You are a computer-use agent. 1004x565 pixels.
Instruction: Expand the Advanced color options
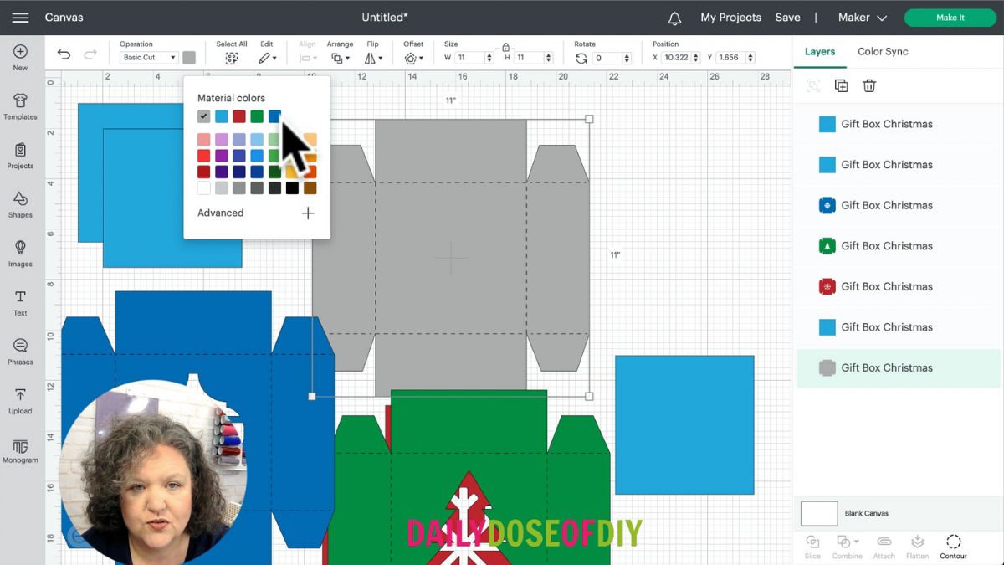[307, 213]
